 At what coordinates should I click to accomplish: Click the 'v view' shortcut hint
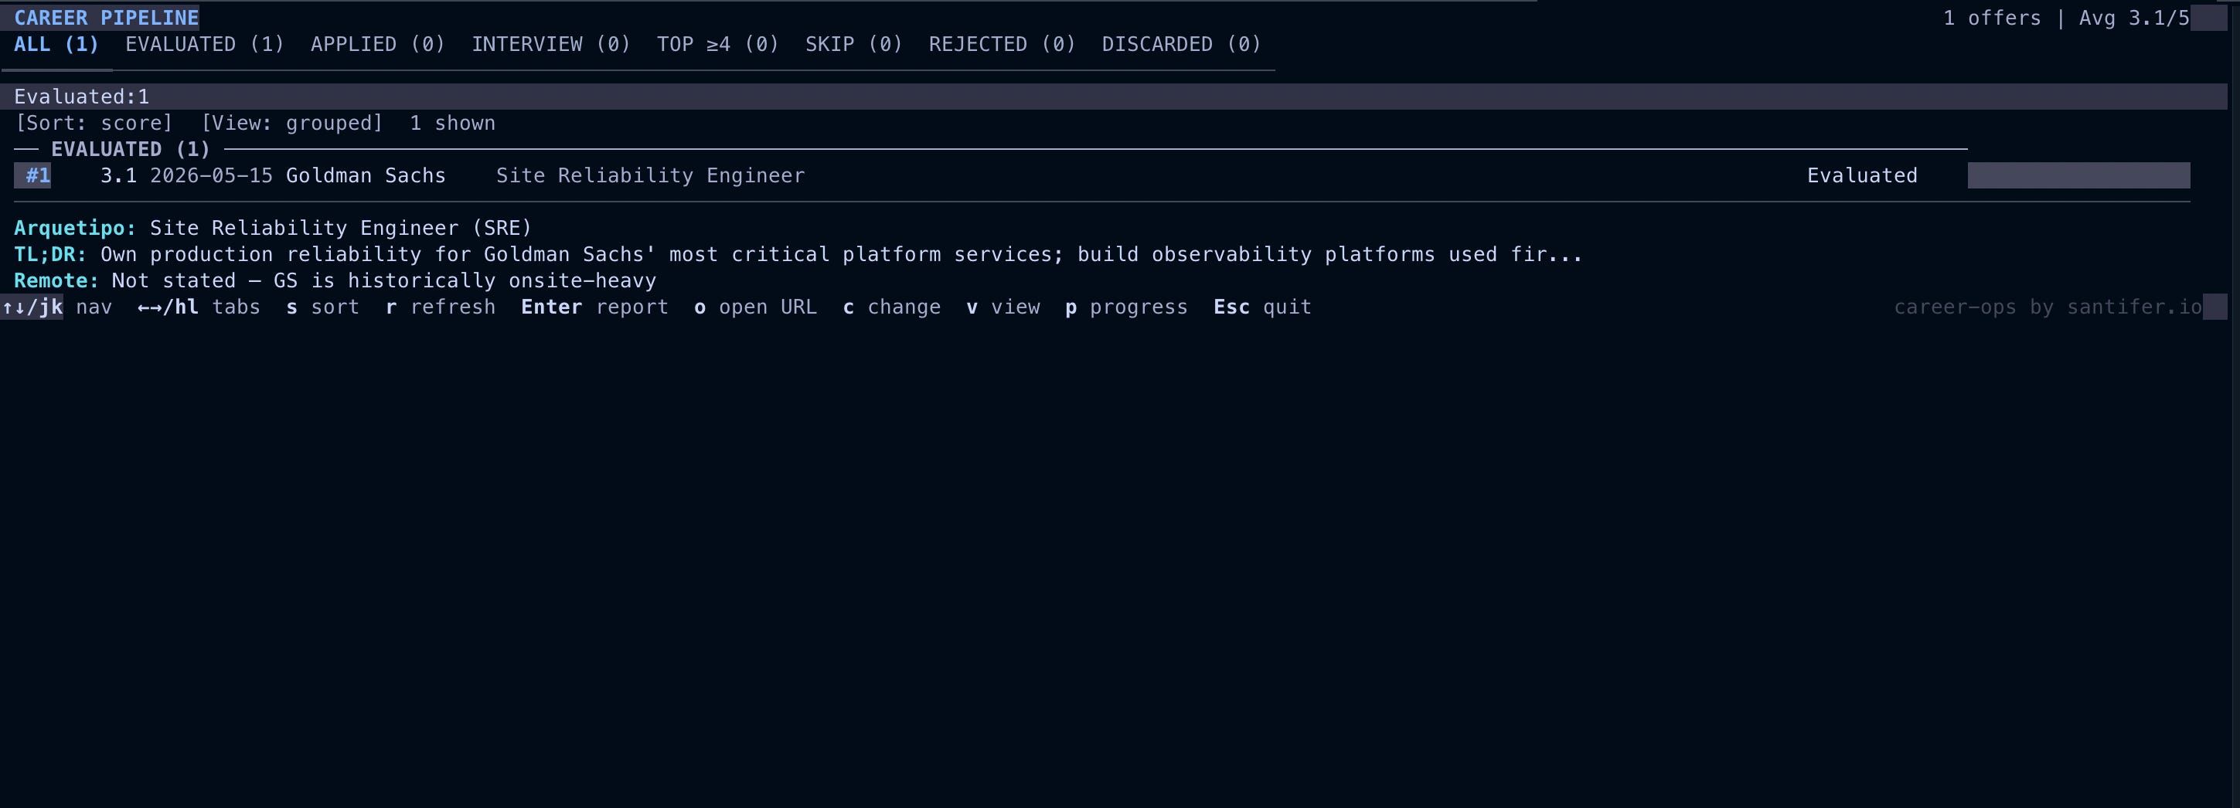pos(1003,307)
